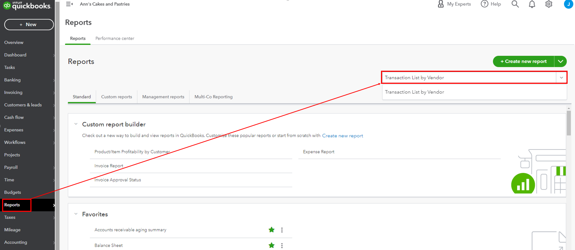
Task: Collapse the navigation menu with the hamburger icon
Action: pyautogui.click(x=69, y=4)
